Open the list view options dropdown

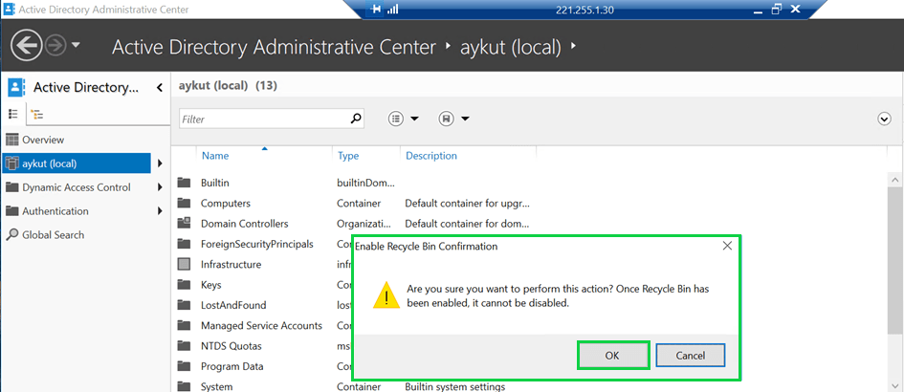[404, 119]
